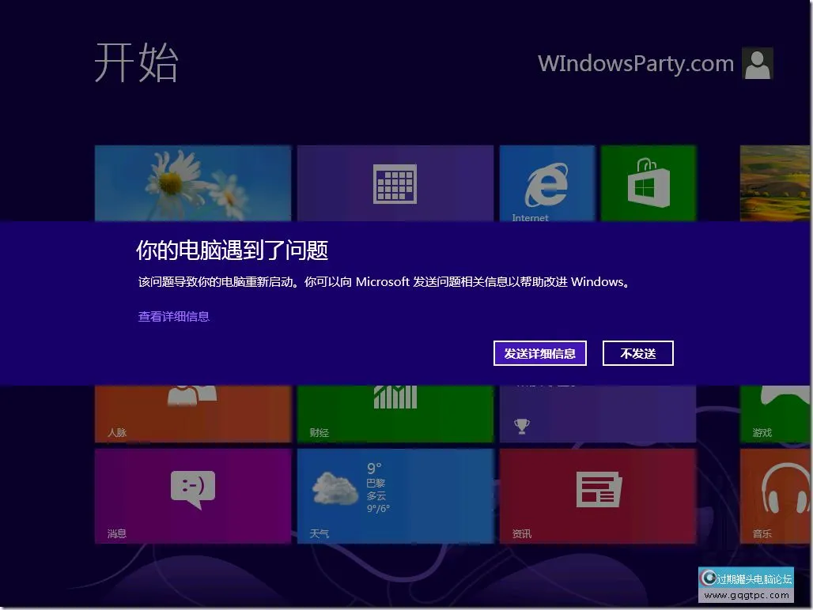Click the 你的电脑遇到了问题 dialog heading

coord(232,250)
